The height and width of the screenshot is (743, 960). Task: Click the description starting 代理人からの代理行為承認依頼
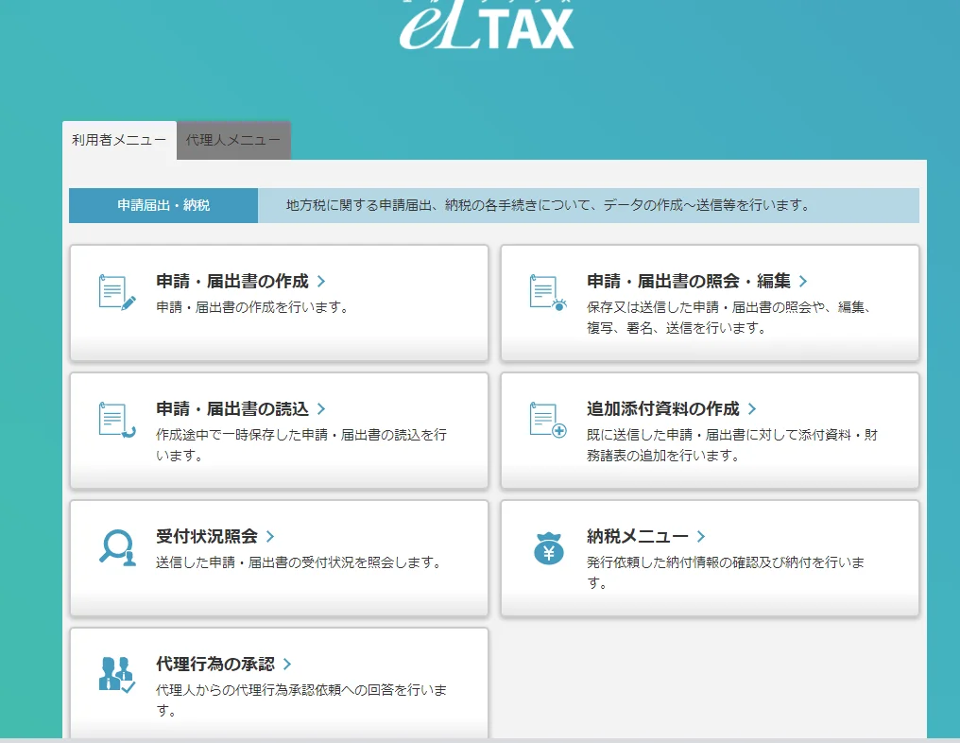click(301, 700)
